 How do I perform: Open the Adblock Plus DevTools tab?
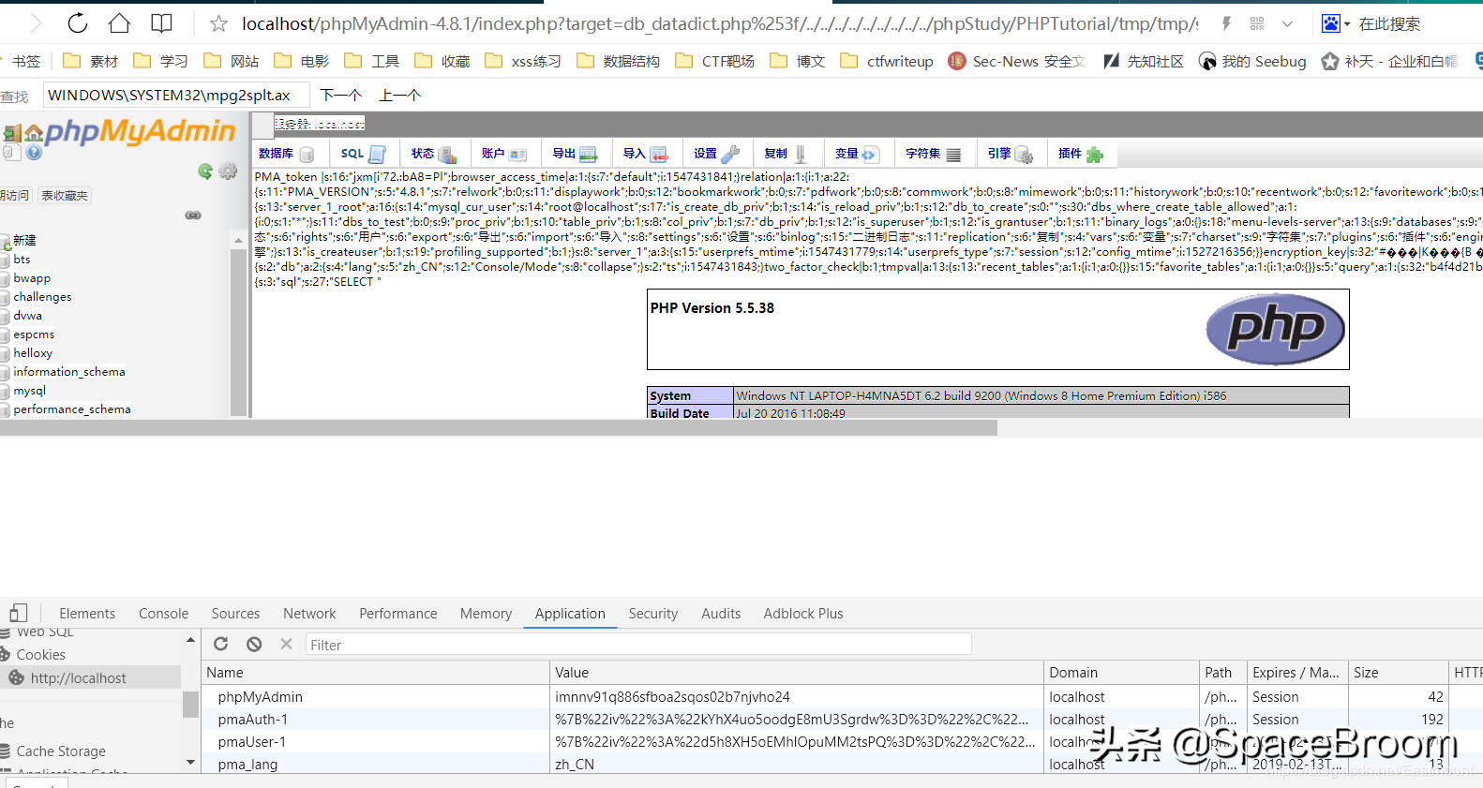pos(803,614)
